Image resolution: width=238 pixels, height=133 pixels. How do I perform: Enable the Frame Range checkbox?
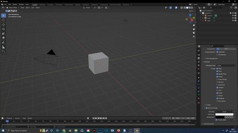[217, 79]
